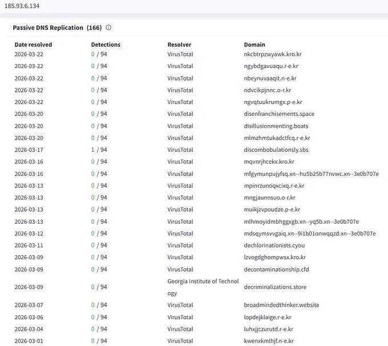This screenshot has width=388, height=346.
Task: Click the Passive DNS Replication info icon
Action: [108, 27]
